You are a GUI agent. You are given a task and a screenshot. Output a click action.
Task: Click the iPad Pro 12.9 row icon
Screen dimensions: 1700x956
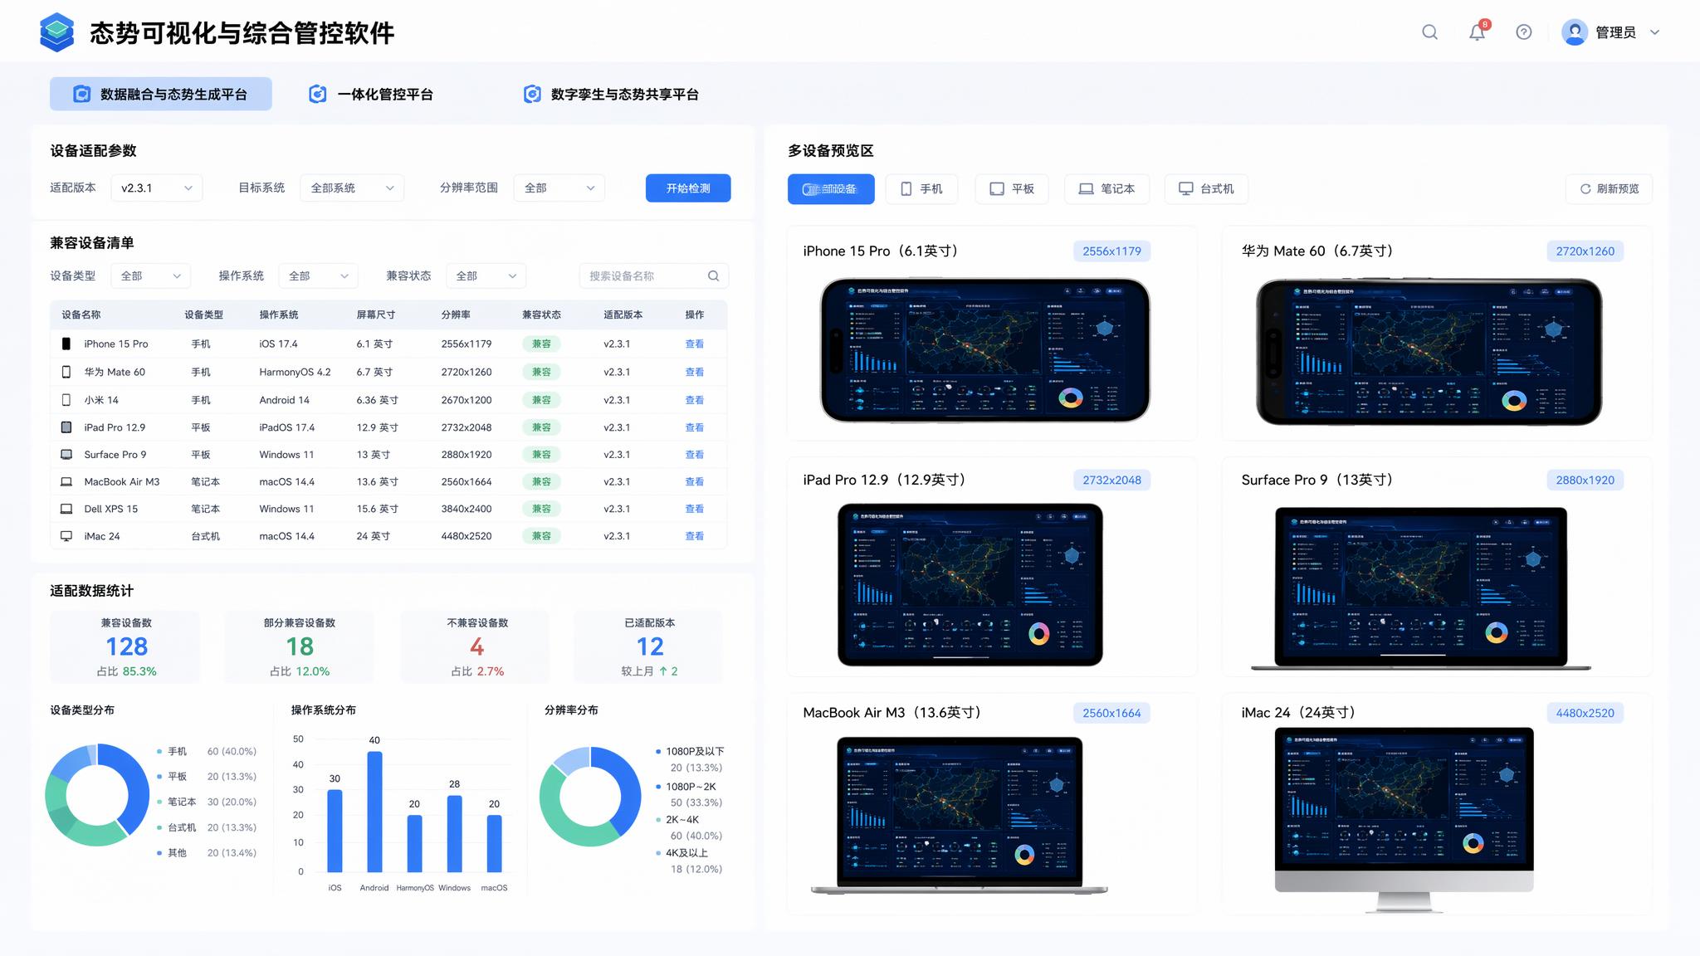point(66,427)
